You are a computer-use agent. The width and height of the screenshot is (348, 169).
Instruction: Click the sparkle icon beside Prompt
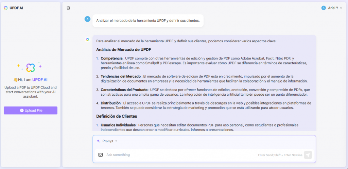coord(99,141)
